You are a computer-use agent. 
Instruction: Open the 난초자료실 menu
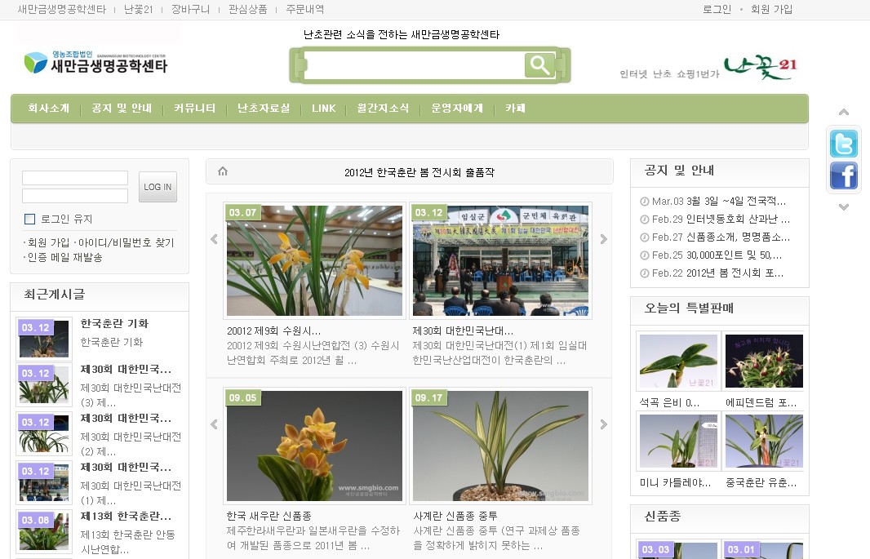(x=264, y=109)
